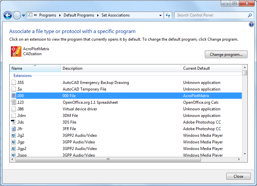This screenshot has width=257, height=186.
Task: Click Windows Media Player for .3g2 row
Action: (203, 135)
